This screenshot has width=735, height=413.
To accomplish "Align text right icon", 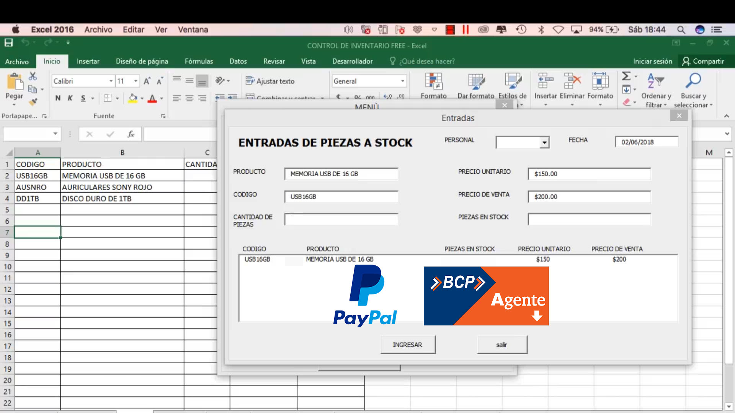I will pos(202,98).
